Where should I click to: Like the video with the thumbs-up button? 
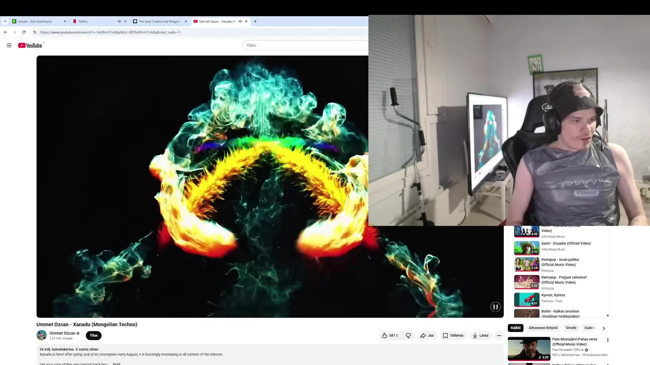click(x=390, y=335)
